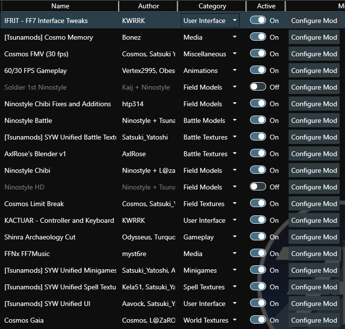The width and height of the screenshot is (345, 329).
Task: Disable the IFRIT - FF7 Interface Tweaks mod
Action: pos(258,21)
